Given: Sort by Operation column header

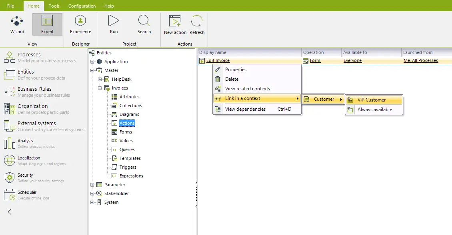Looking at the screenshot, I should pyautogui.click(x=322, y=52).
